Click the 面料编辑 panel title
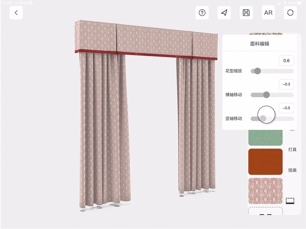 click(259, 44)
